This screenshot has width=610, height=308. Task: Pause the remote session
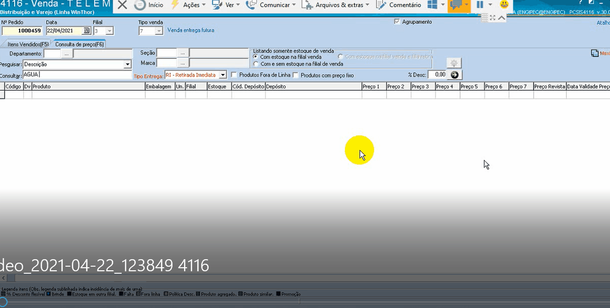click(480, 5)
